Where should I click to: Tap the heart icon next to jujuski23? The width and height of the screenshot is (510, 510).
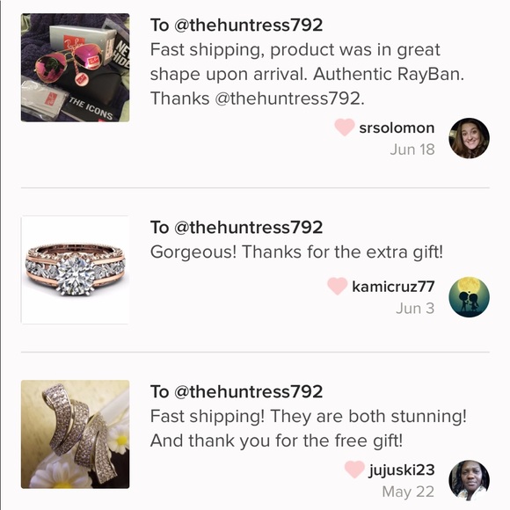pyautogui.click(x=354, y=470)
